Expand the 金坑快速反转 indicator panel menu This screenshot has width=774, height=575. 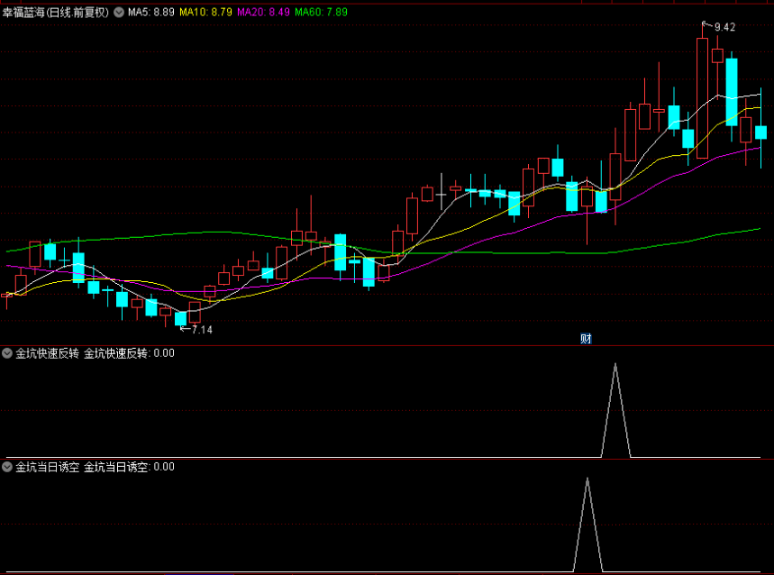coord(7,353)
